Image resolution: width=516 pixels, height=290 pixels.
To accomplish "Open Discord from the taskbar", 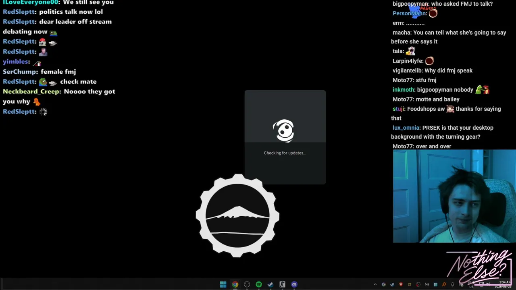I will 294,284.
